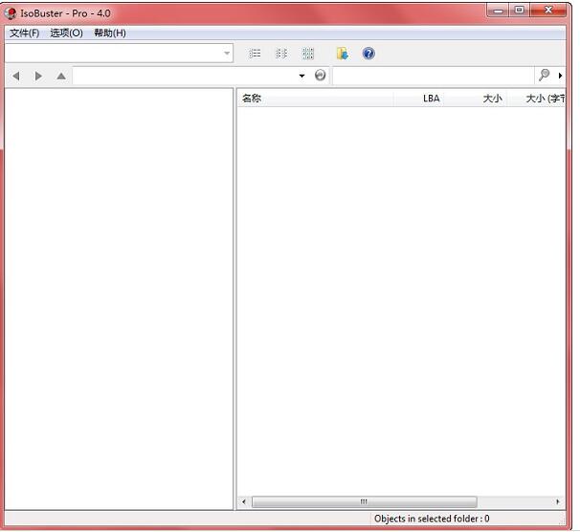Click the horizontal scrollbar thumb

click(x=365, y=501)
